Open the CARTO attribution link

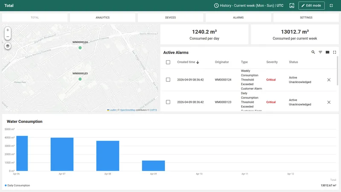(153, 110)
